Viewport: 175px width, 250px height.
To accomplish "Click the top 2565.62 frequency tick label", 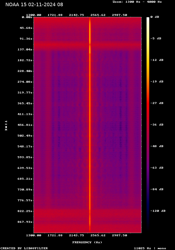I will click(x=98, y=15).
